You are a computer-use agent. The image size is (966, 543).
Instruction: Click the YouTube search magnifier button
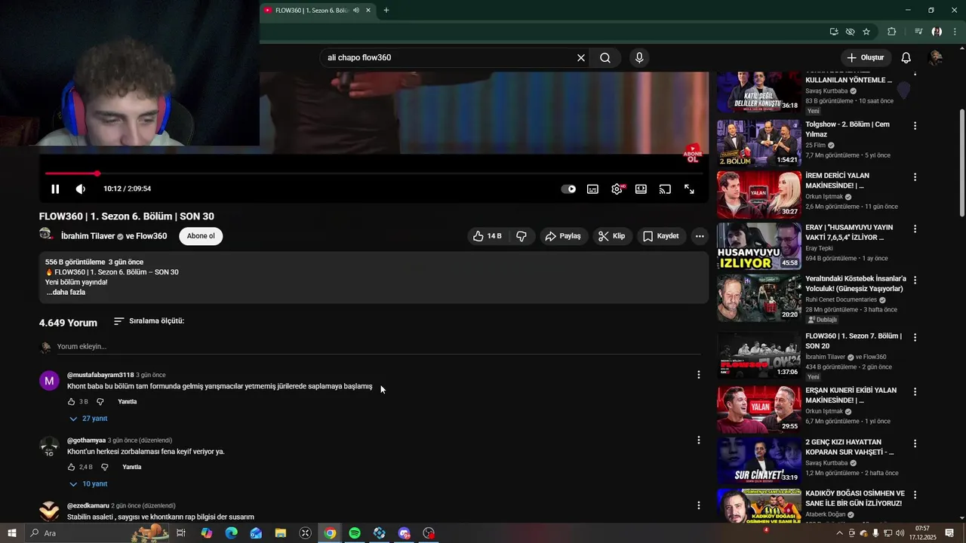pyautogui.click(x=605, y=57)
